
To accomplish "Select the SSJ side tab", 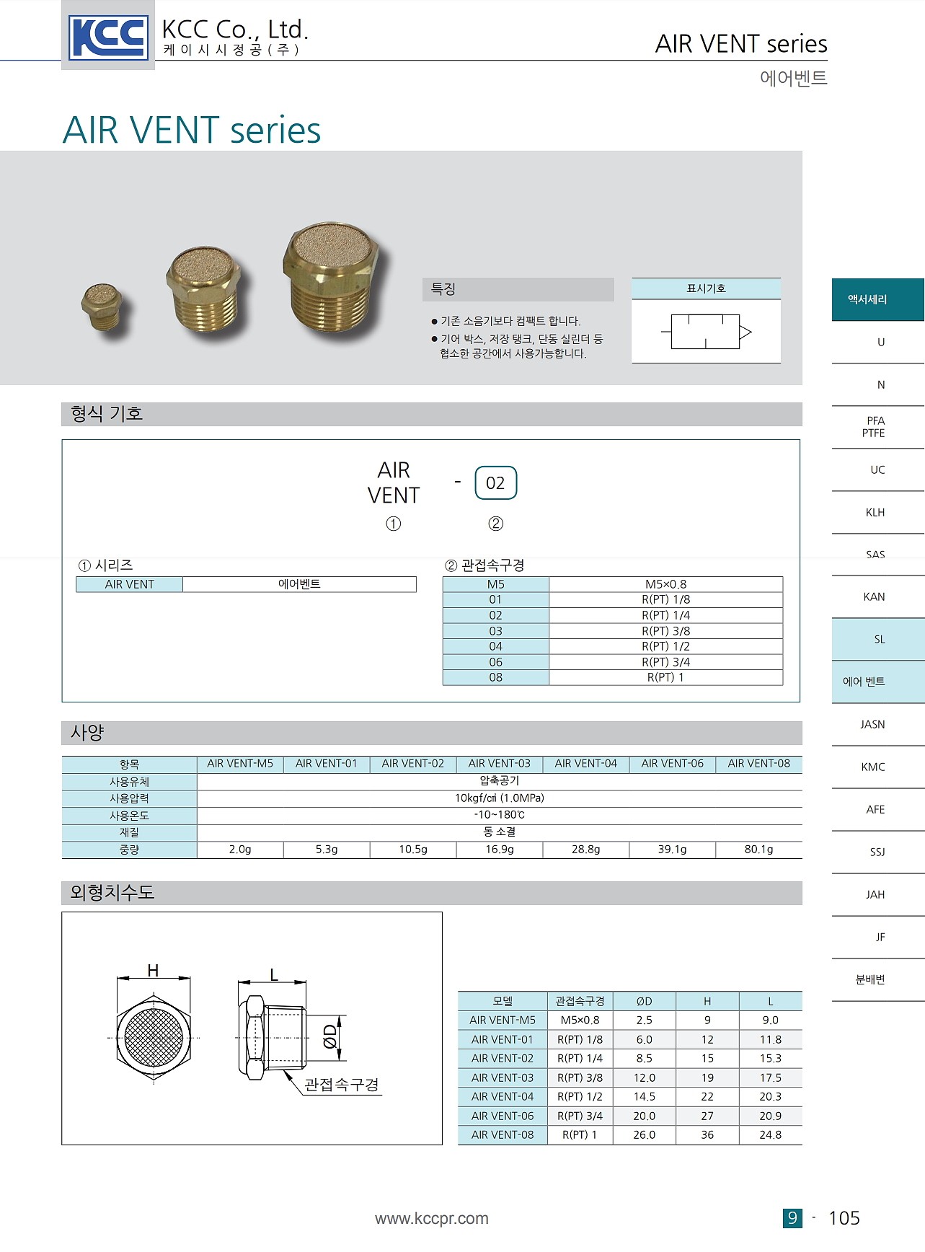I will click(x=878, y=852).
